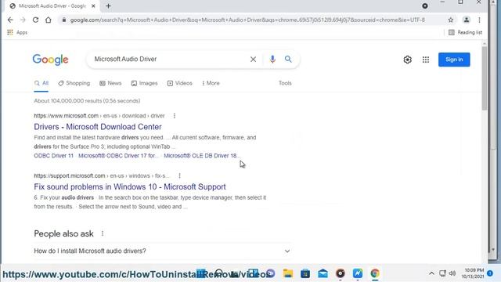This screenshot has height=282, width=501.
Task: Open options for microsoft.com download result
Action: 175,116
